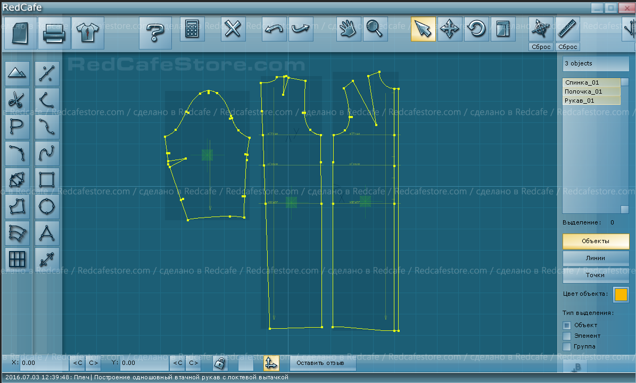Select Рукав_01 in objects list

coord(591,101)
